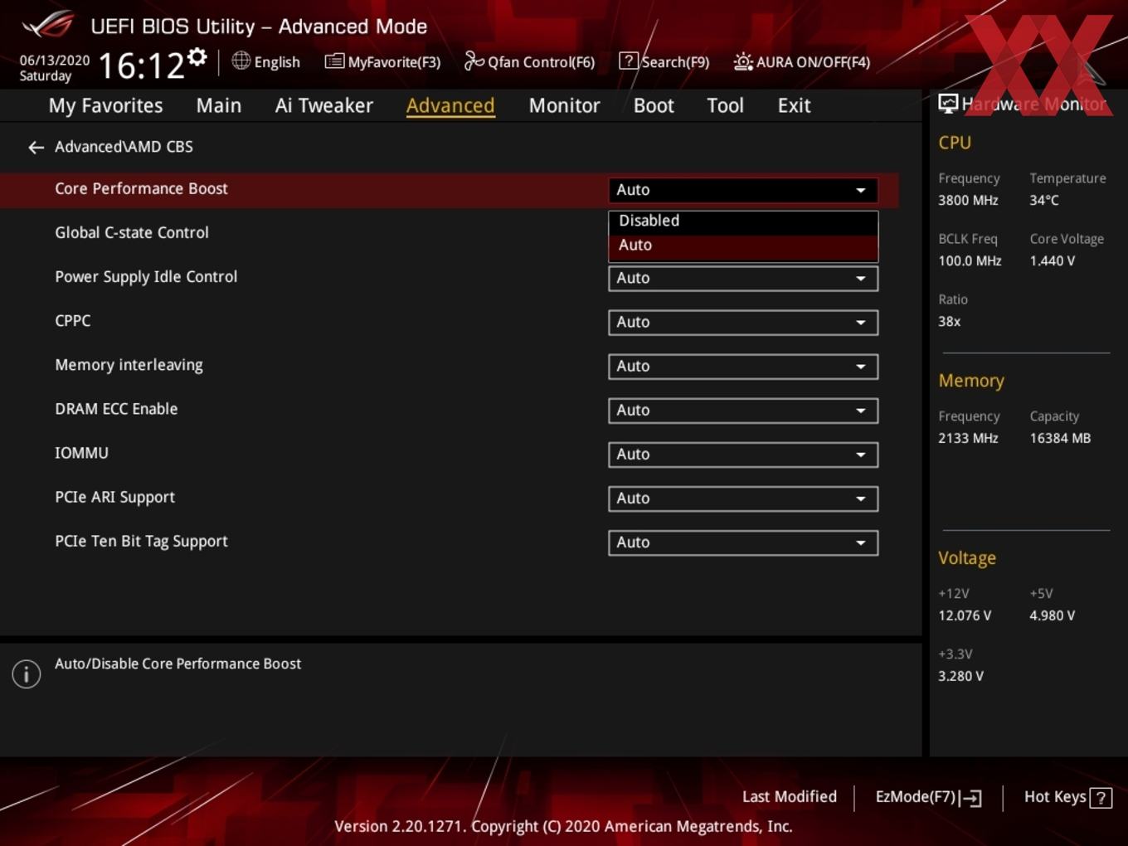1128x846 pixels.
Task: Collapse the Core Performance Boost dropdown
Action: tap(743, 190)
